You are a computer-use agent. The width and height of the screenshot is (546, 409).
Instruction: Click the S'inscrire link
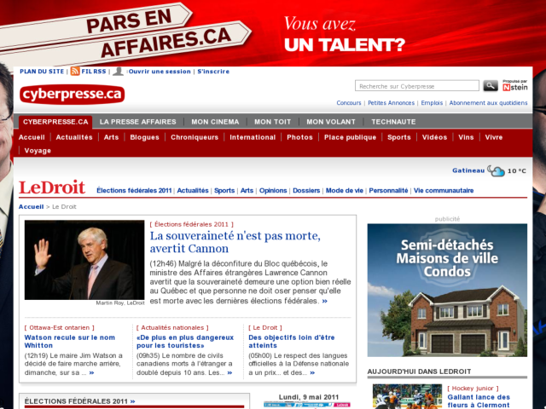coord(213,72)
